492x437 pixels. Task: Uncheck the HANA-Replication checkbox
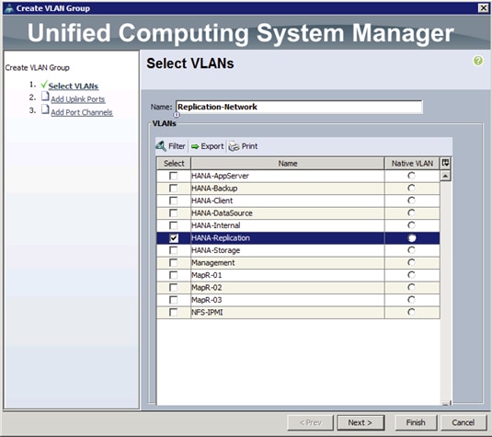point(174,238)
